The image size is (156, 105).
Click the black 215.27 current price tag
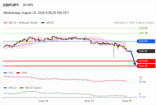pos(146,51)
